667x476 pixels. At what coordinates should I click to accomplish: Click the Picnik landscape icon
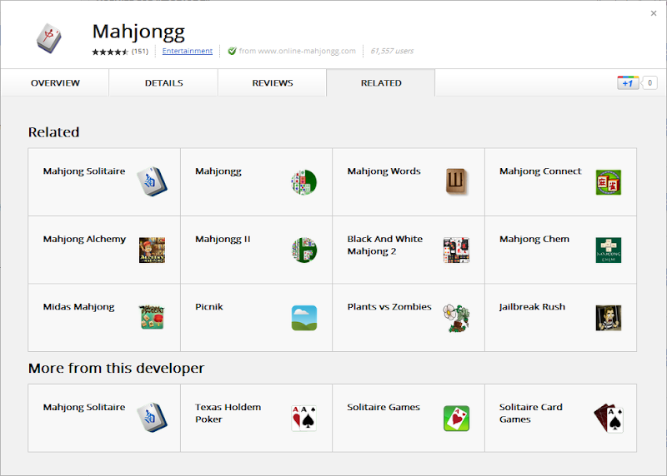coord(304,318)
